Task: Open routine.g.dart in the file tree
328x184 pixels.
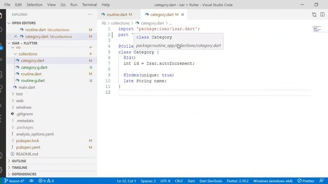Action: coord(52,81)
